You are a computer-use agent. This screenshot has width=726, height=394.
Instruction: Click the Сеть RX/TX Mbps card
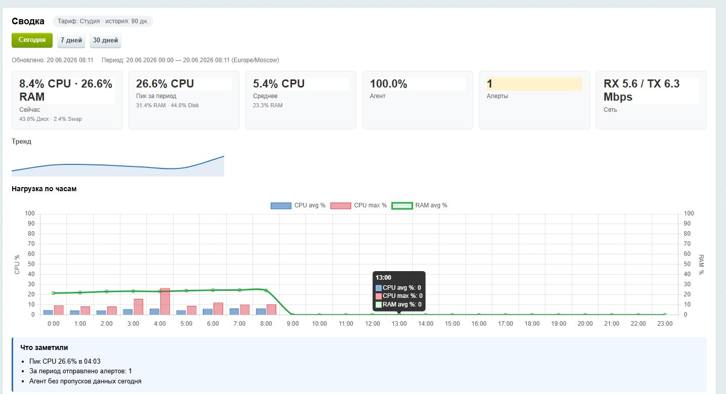click(x=651, y=100)
